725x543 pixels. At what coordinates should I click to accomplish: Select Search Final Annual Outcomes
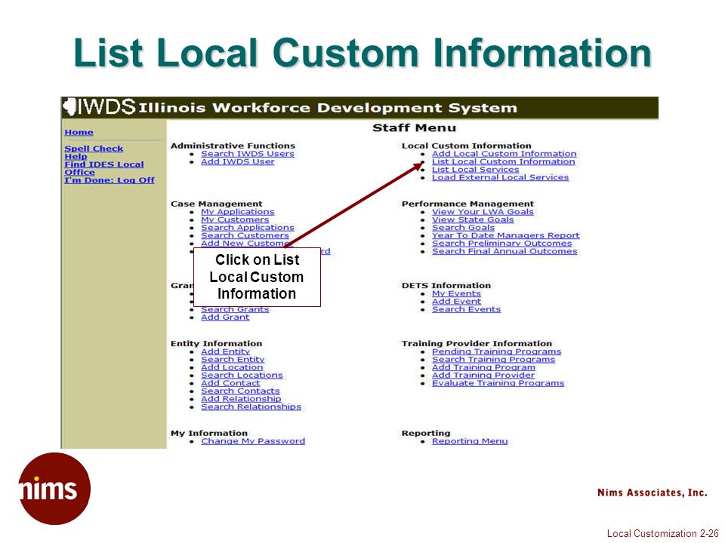tap(504, 251)
